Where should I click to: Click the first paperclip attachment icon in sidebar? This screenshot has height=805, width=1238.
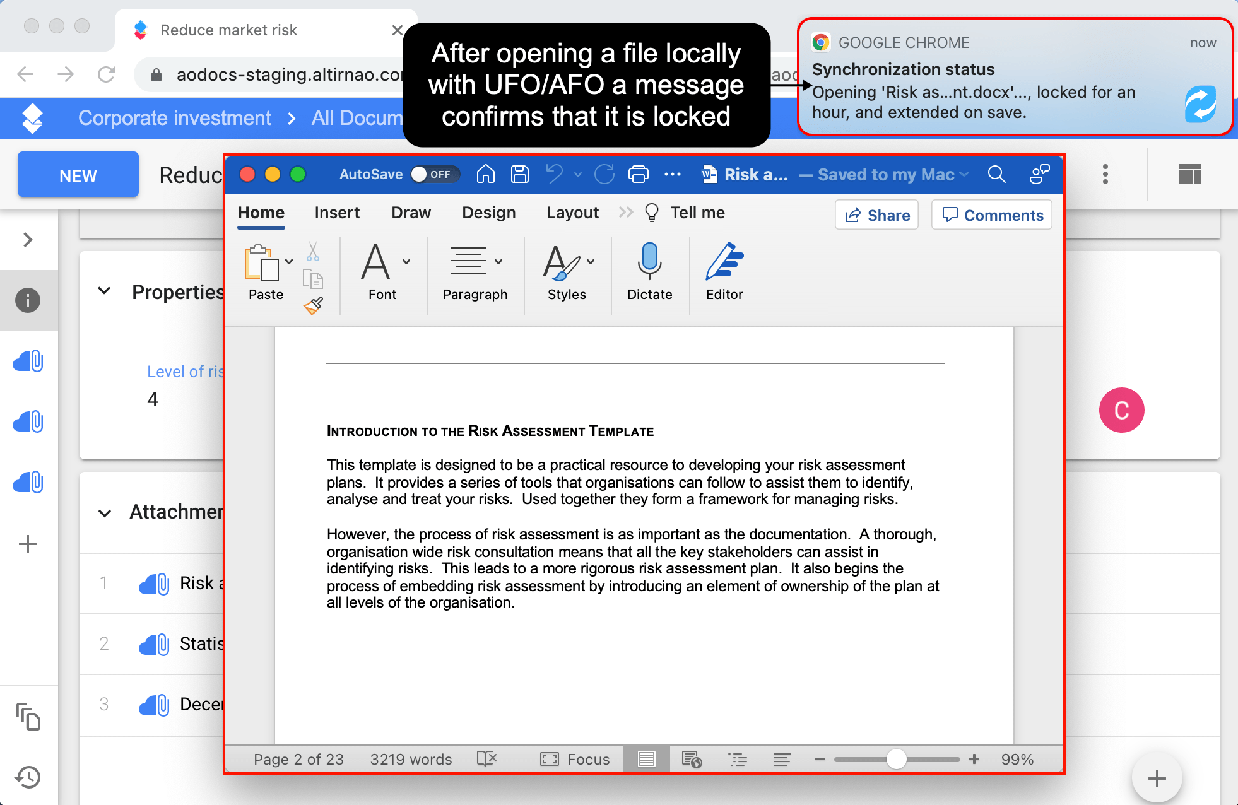tap(28, 360)
